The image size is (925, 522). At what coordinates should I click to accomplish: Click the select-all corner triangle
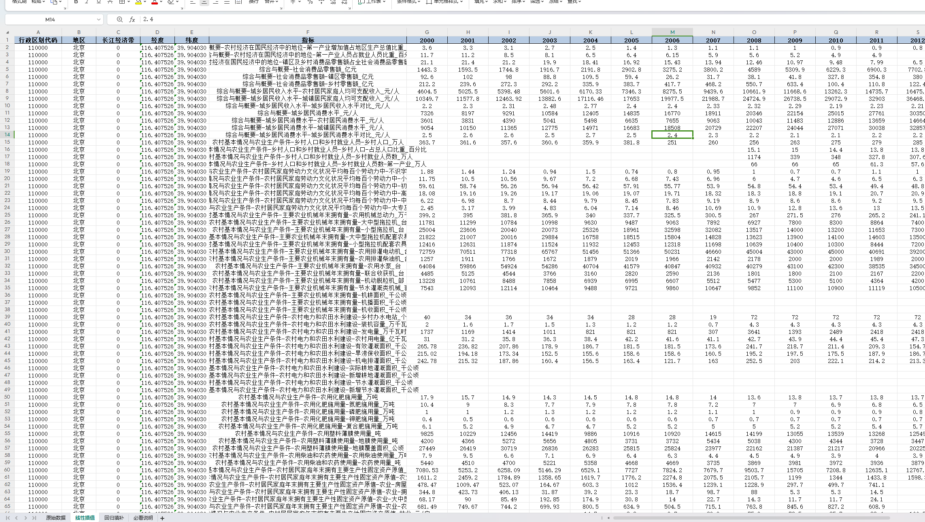click(7, 32)
